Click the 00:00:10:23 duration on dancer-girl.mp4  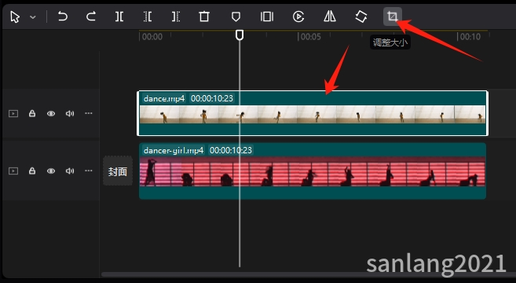coord(231,150)
